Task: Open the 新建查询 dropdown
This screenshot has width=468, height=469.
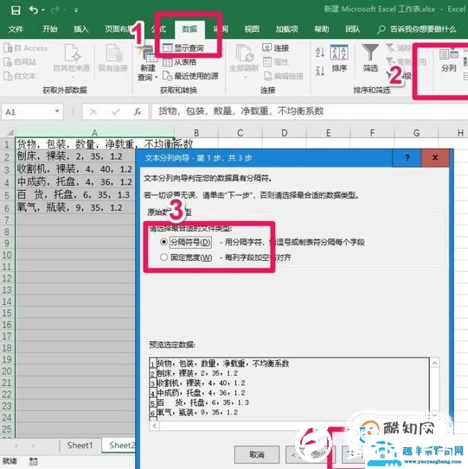Action: 148,63
